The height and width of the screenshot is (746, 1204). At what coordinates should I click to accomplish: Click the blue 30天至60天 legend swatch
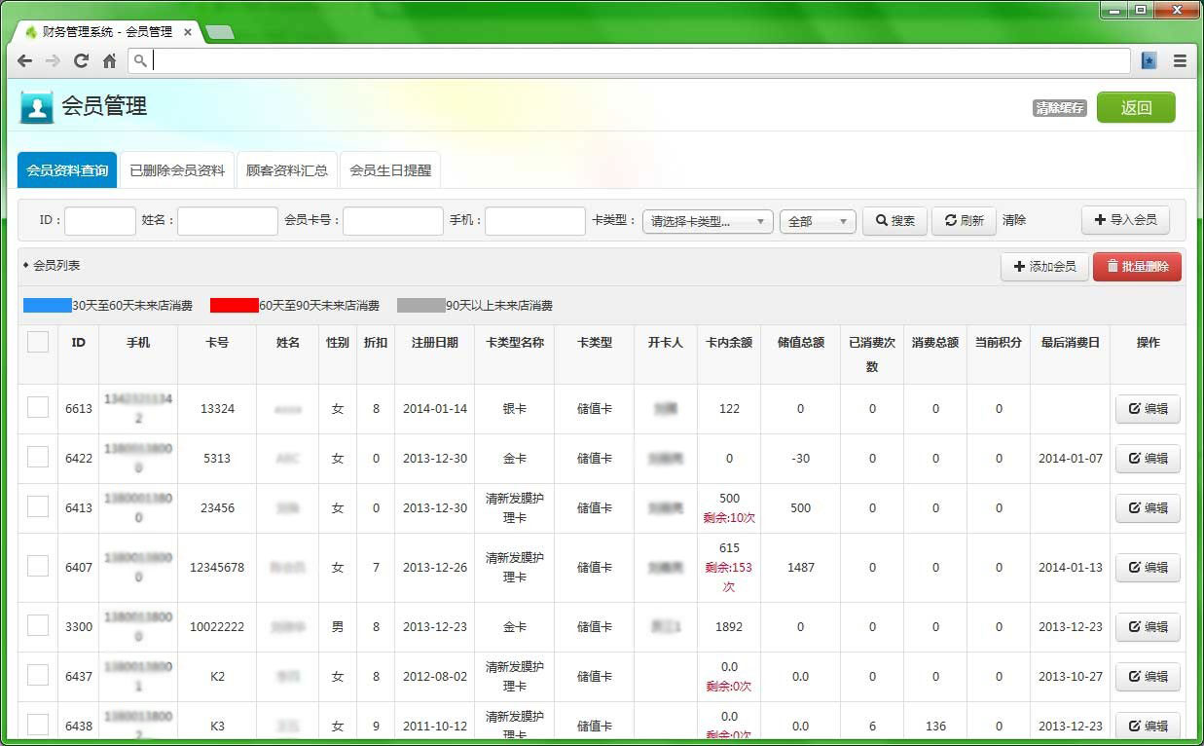tap(48, 306)
